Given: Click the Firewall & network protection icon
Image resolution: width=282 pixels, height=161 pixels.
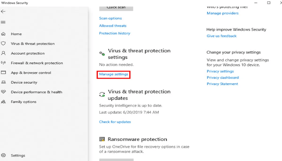Looking at the screenshot, I should point(4,63).
